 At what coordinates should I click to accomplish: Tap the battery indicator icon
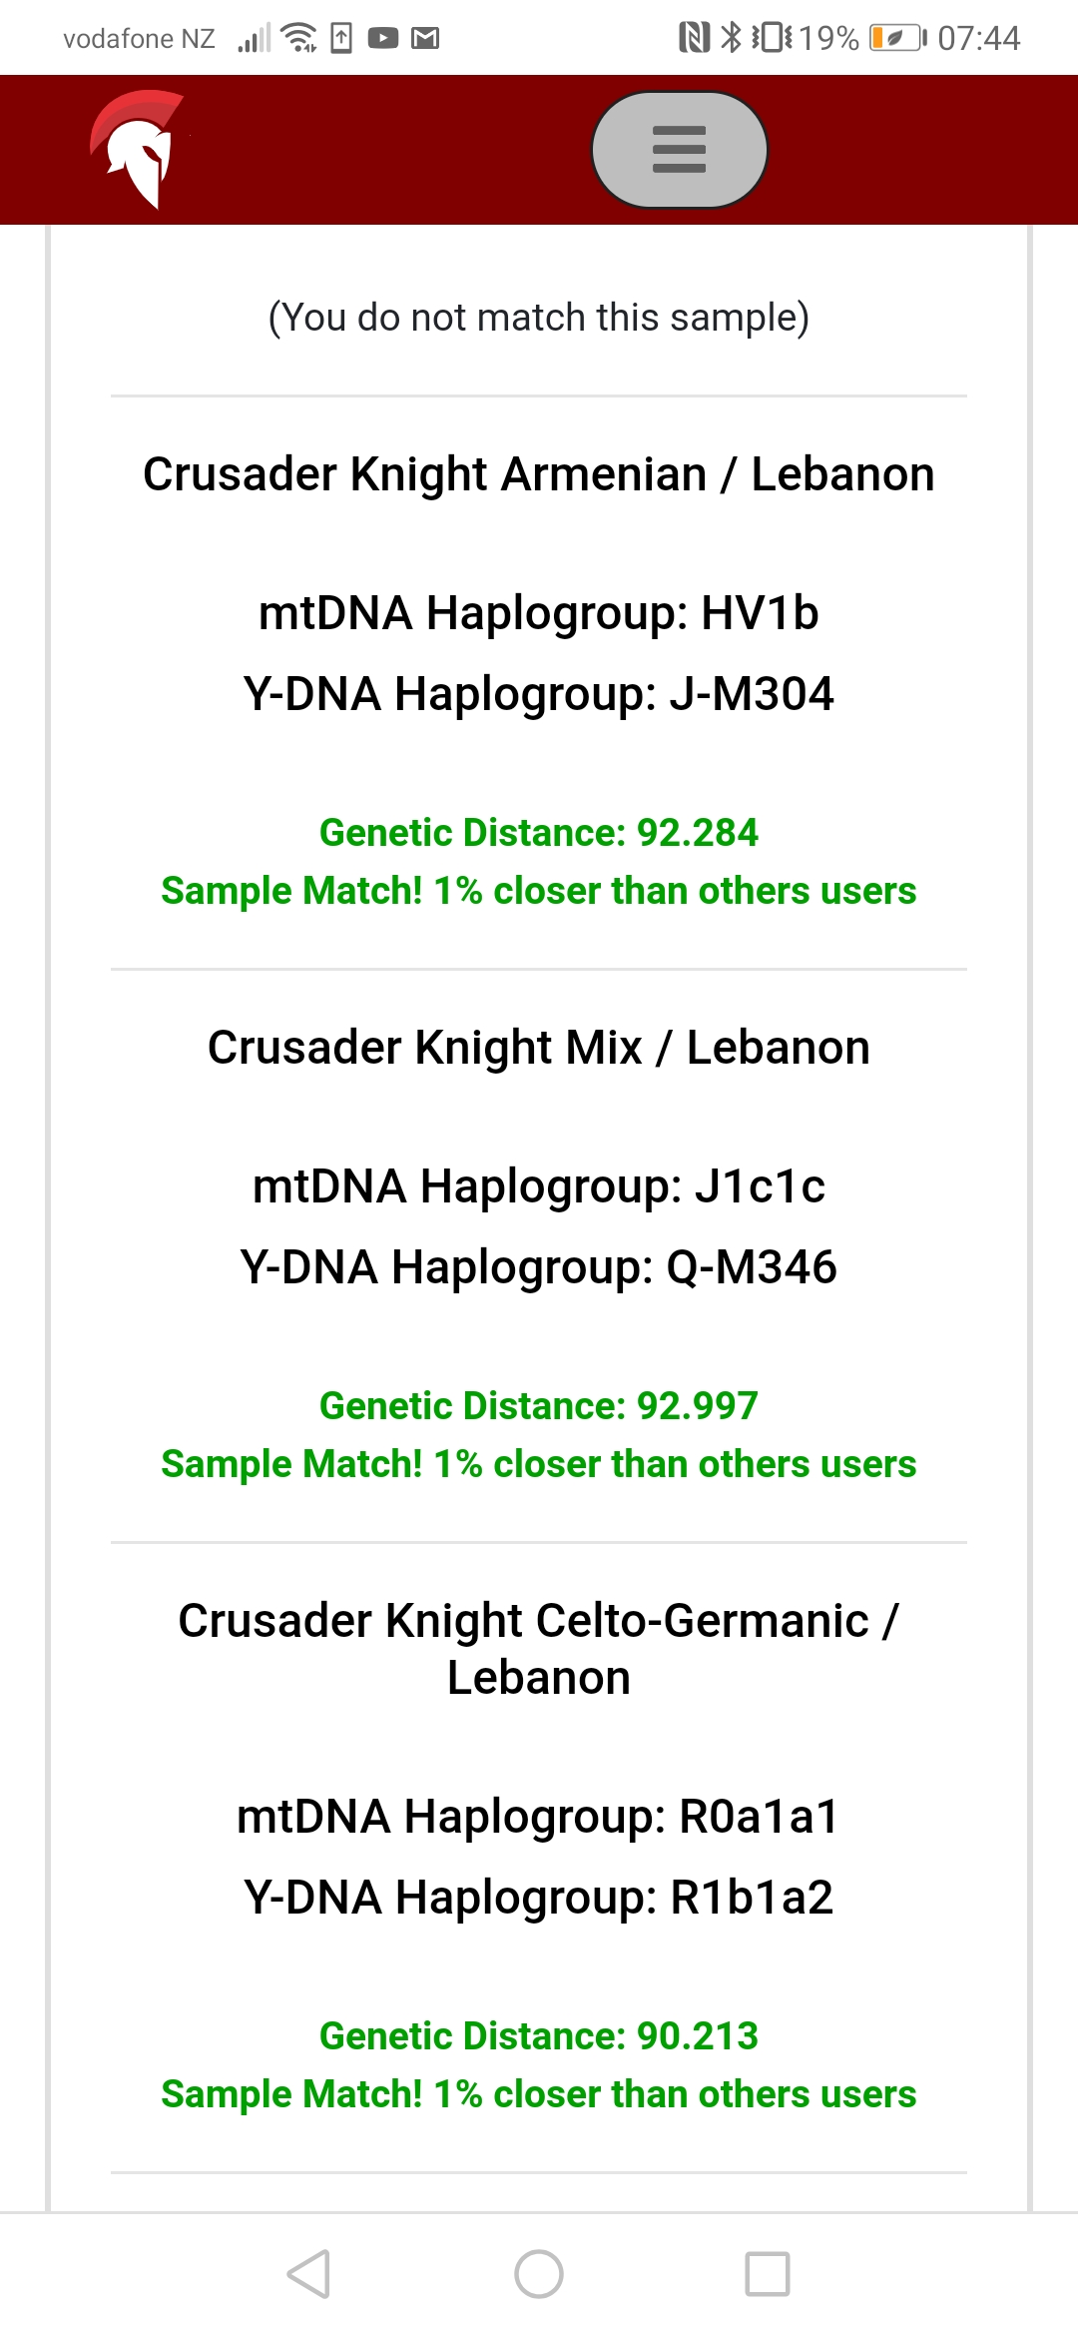point(895,38)
